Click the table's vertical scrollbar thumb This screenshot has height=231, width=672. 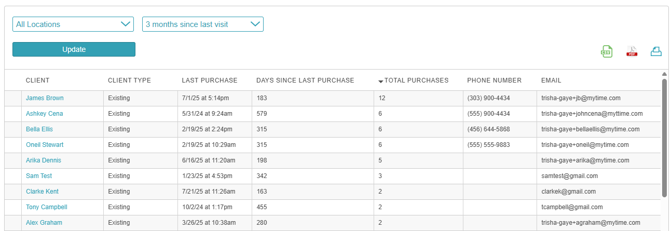tap(664, 138)
